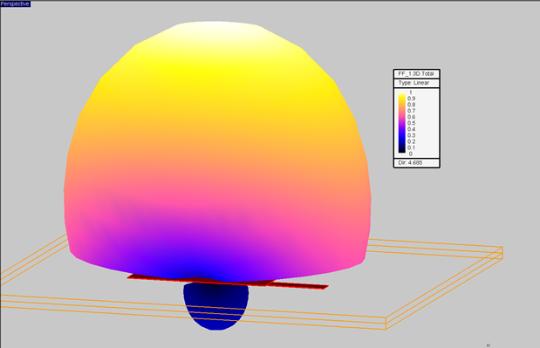540x348 pixels.
Task: Select the legend scale value 1
Action: click(x=411, y=92)
